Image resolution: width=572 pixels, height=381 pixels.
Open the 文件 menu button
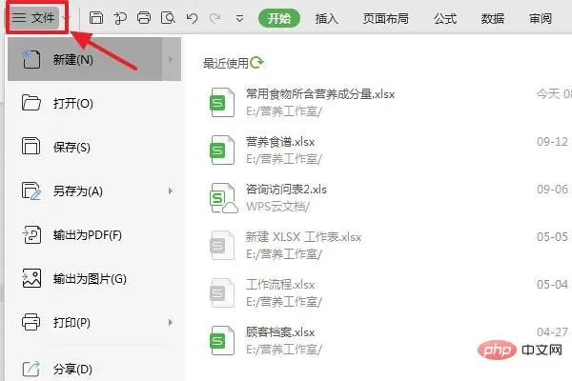tap(34, 17)
